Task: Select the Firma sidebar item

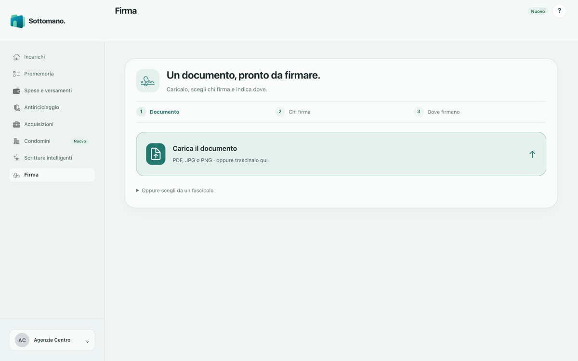Action: click(x=52, y=175)
